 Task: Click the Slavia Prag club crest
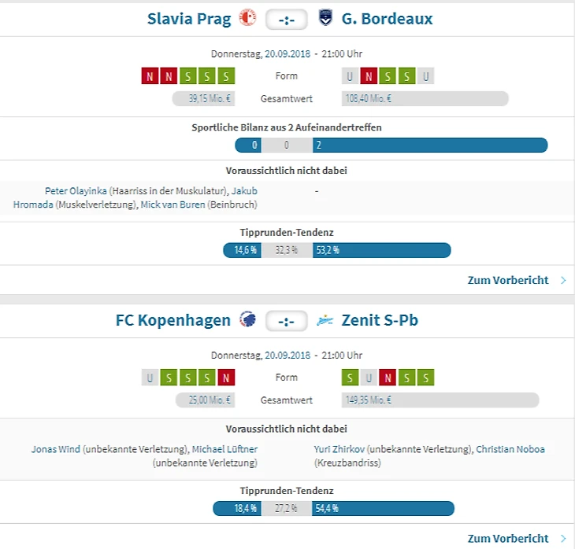tap(247, 19)
